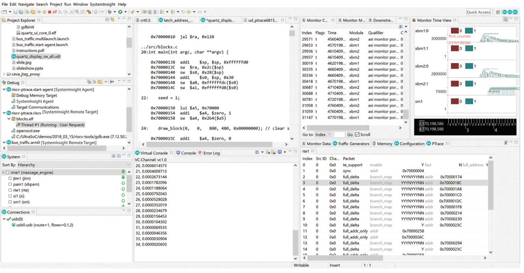Viewport: 524px width, 273px height.
Task: Click the red Terminate button in toolbar
Action: (49, 12)
